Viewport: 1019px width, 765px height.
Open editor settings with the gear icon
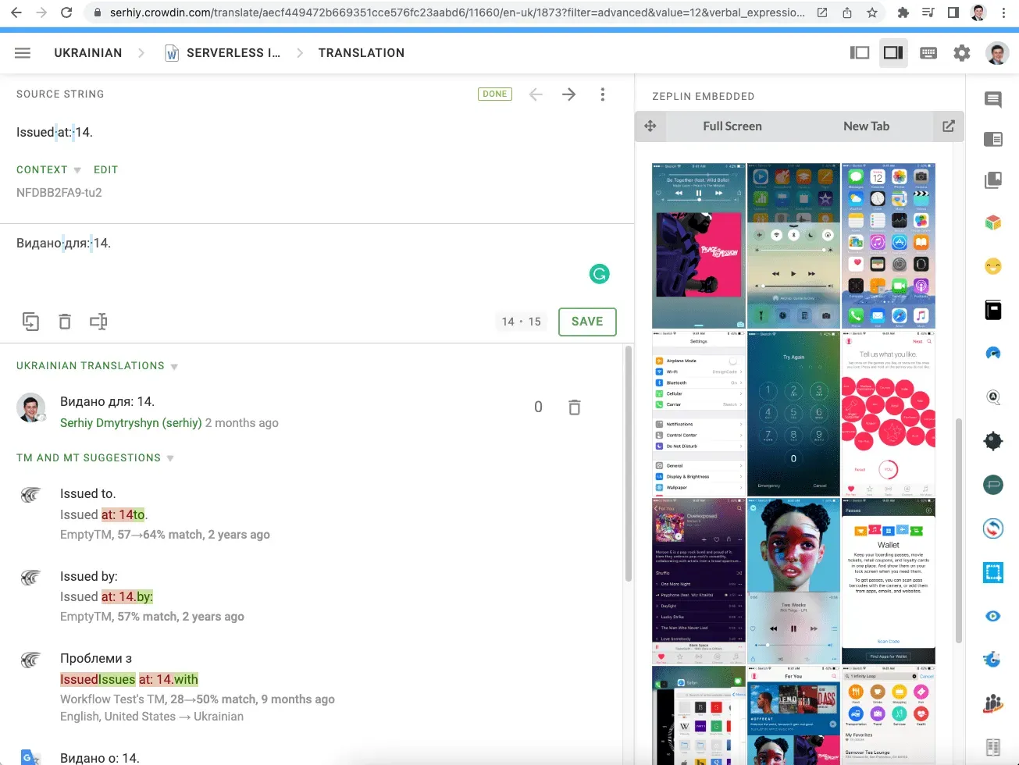click(961, 52)
